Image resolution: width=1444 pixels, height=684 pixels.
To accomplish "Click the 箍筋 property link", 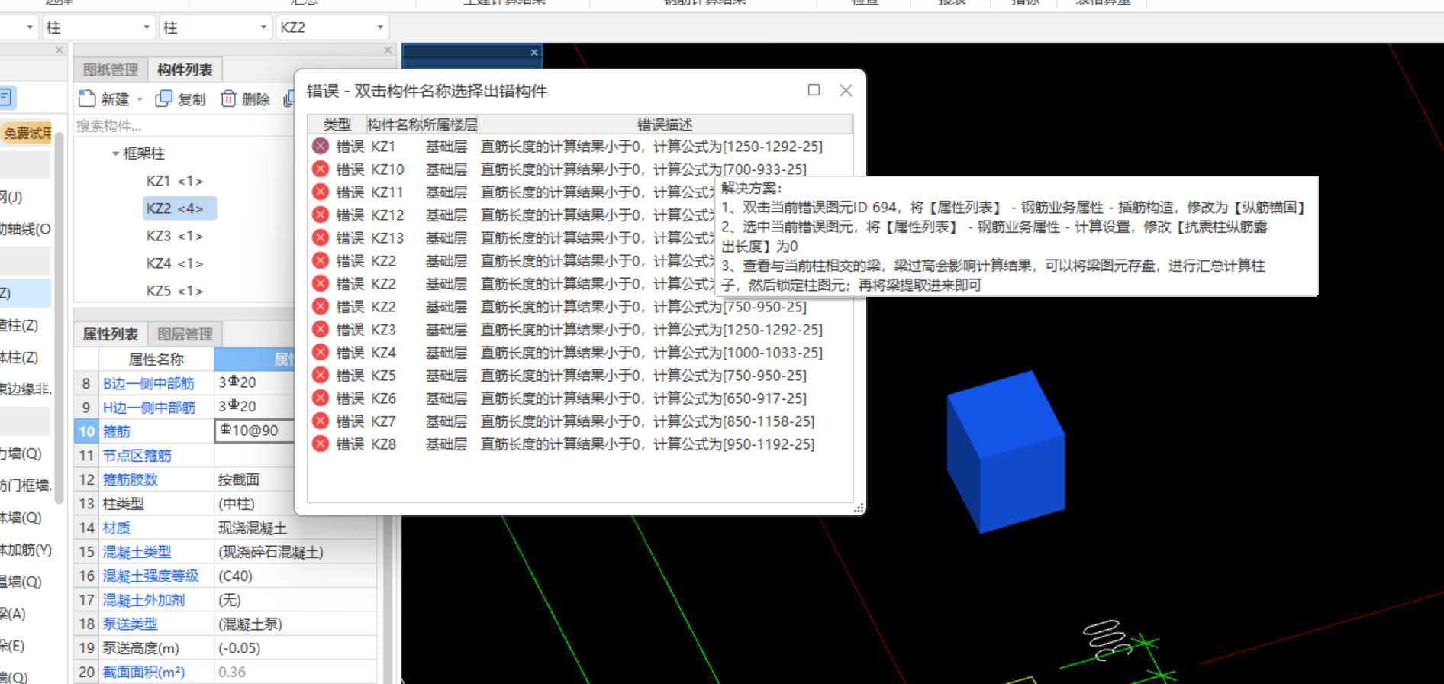I will 117,431.
